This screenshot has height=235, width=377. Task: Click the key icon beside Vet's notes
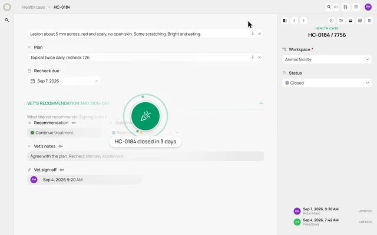tap(61, 146)
